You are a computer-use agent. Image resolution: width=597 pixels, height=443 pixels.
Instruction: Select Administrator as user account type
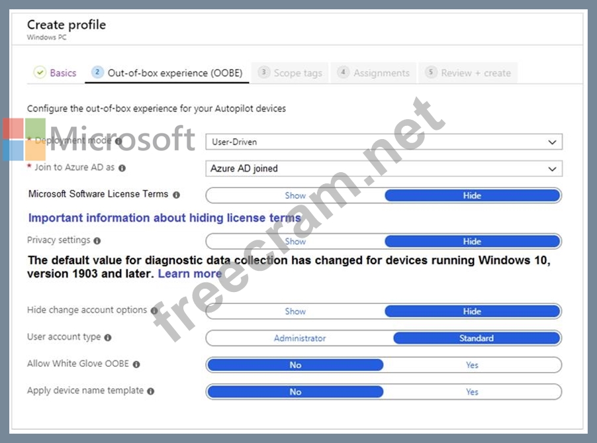(300, 338)
